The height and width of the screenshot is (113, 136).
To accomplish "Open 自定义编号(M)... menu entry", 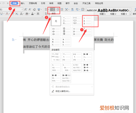I will (72, 91).
